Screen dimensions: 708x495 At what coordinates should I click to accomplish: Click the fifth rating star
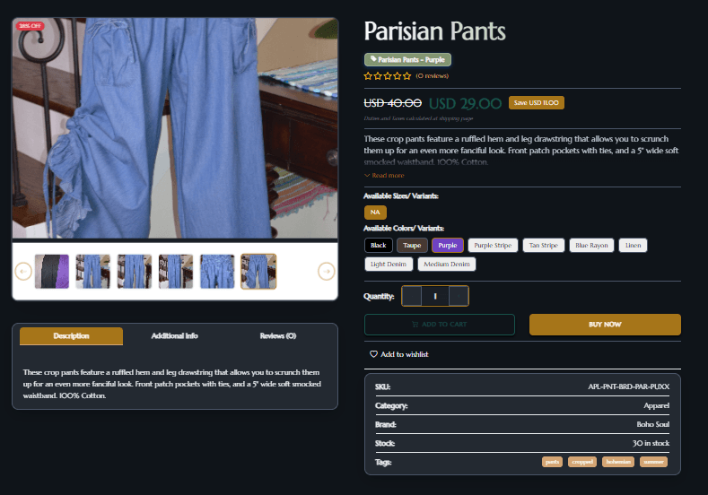pos(406,76)
